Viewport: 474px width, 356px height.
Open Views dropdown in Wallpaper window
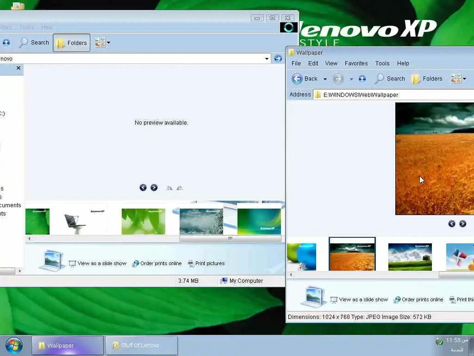[x=458, y=79]
